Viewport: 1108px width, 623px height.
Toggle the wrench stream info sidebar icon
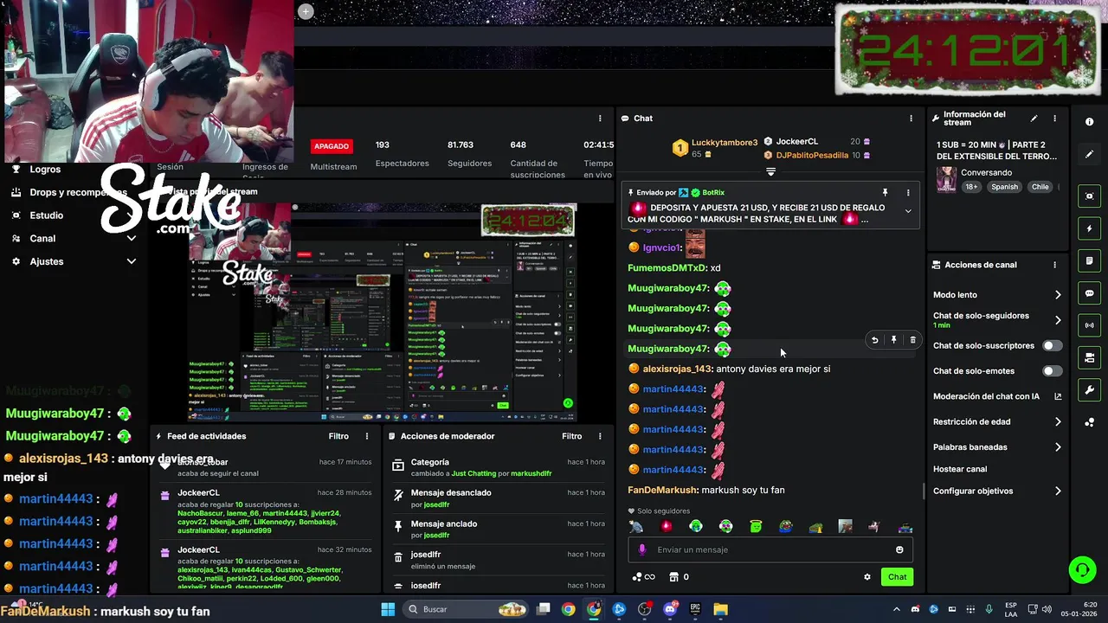click(x=1089, y=390)
